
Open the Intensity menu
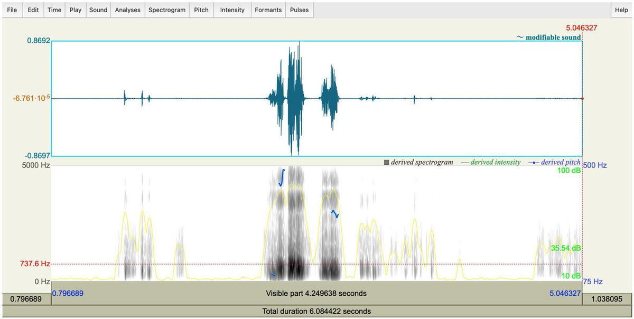pos(232,10)
